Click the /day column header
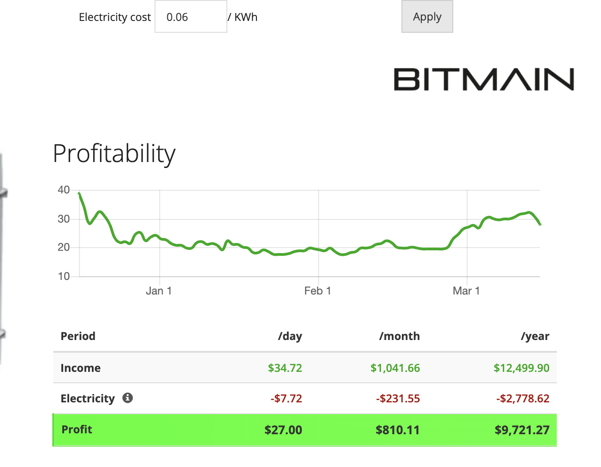Image resolution: width=601 pixels, height=467 pixels. [290, 336]
